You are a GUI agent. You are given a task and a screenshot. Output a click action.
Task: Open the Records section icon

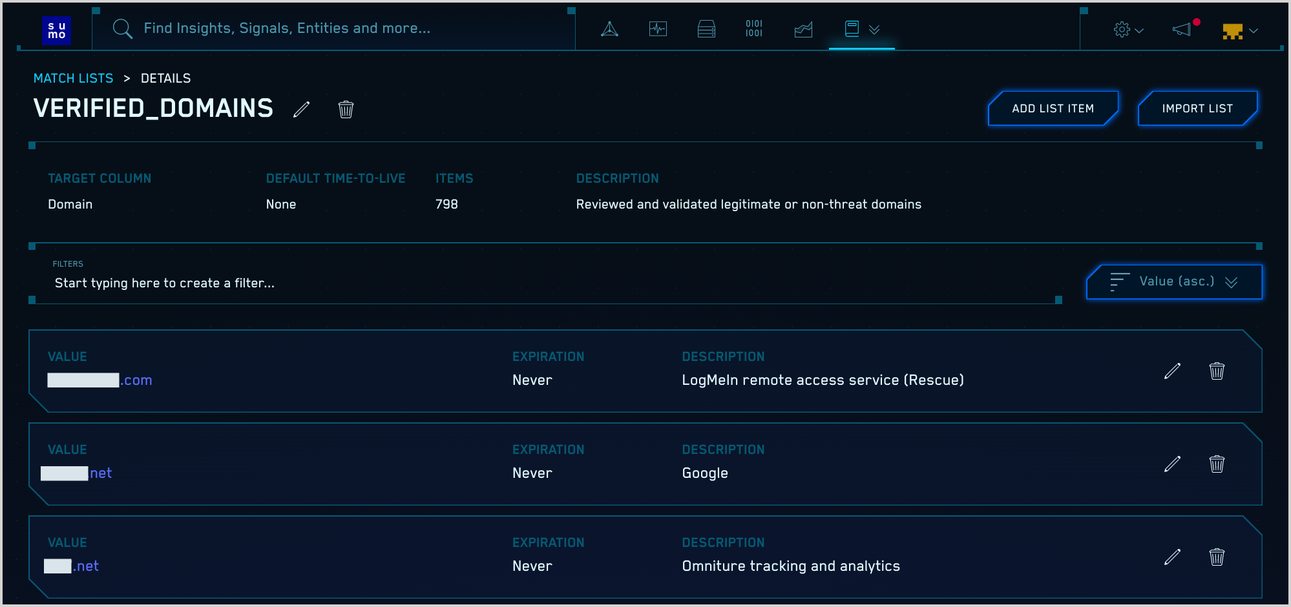753,29
